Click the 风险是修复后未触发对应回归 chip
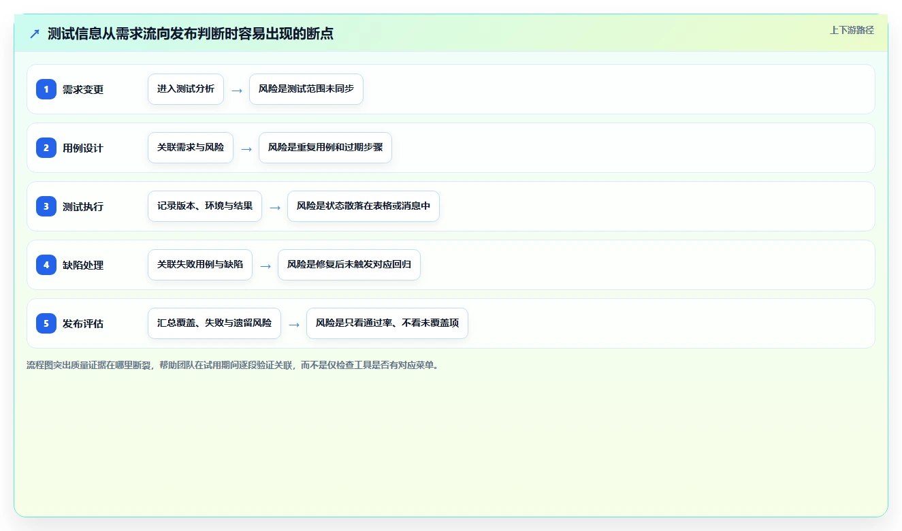Image resolution: width=902 pixels, height=531 pixels. pyautogui.click(x=349, y=265)
